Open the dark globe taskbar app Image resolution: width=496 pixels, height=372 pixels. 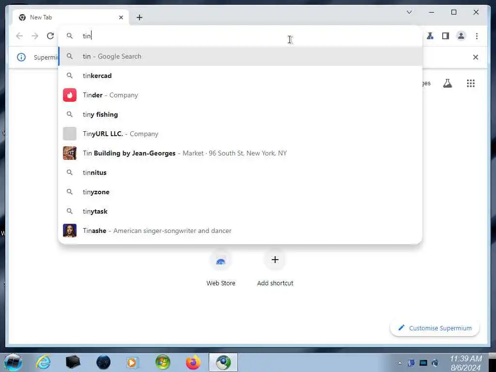pyautogui.click(x=103, y=362)
